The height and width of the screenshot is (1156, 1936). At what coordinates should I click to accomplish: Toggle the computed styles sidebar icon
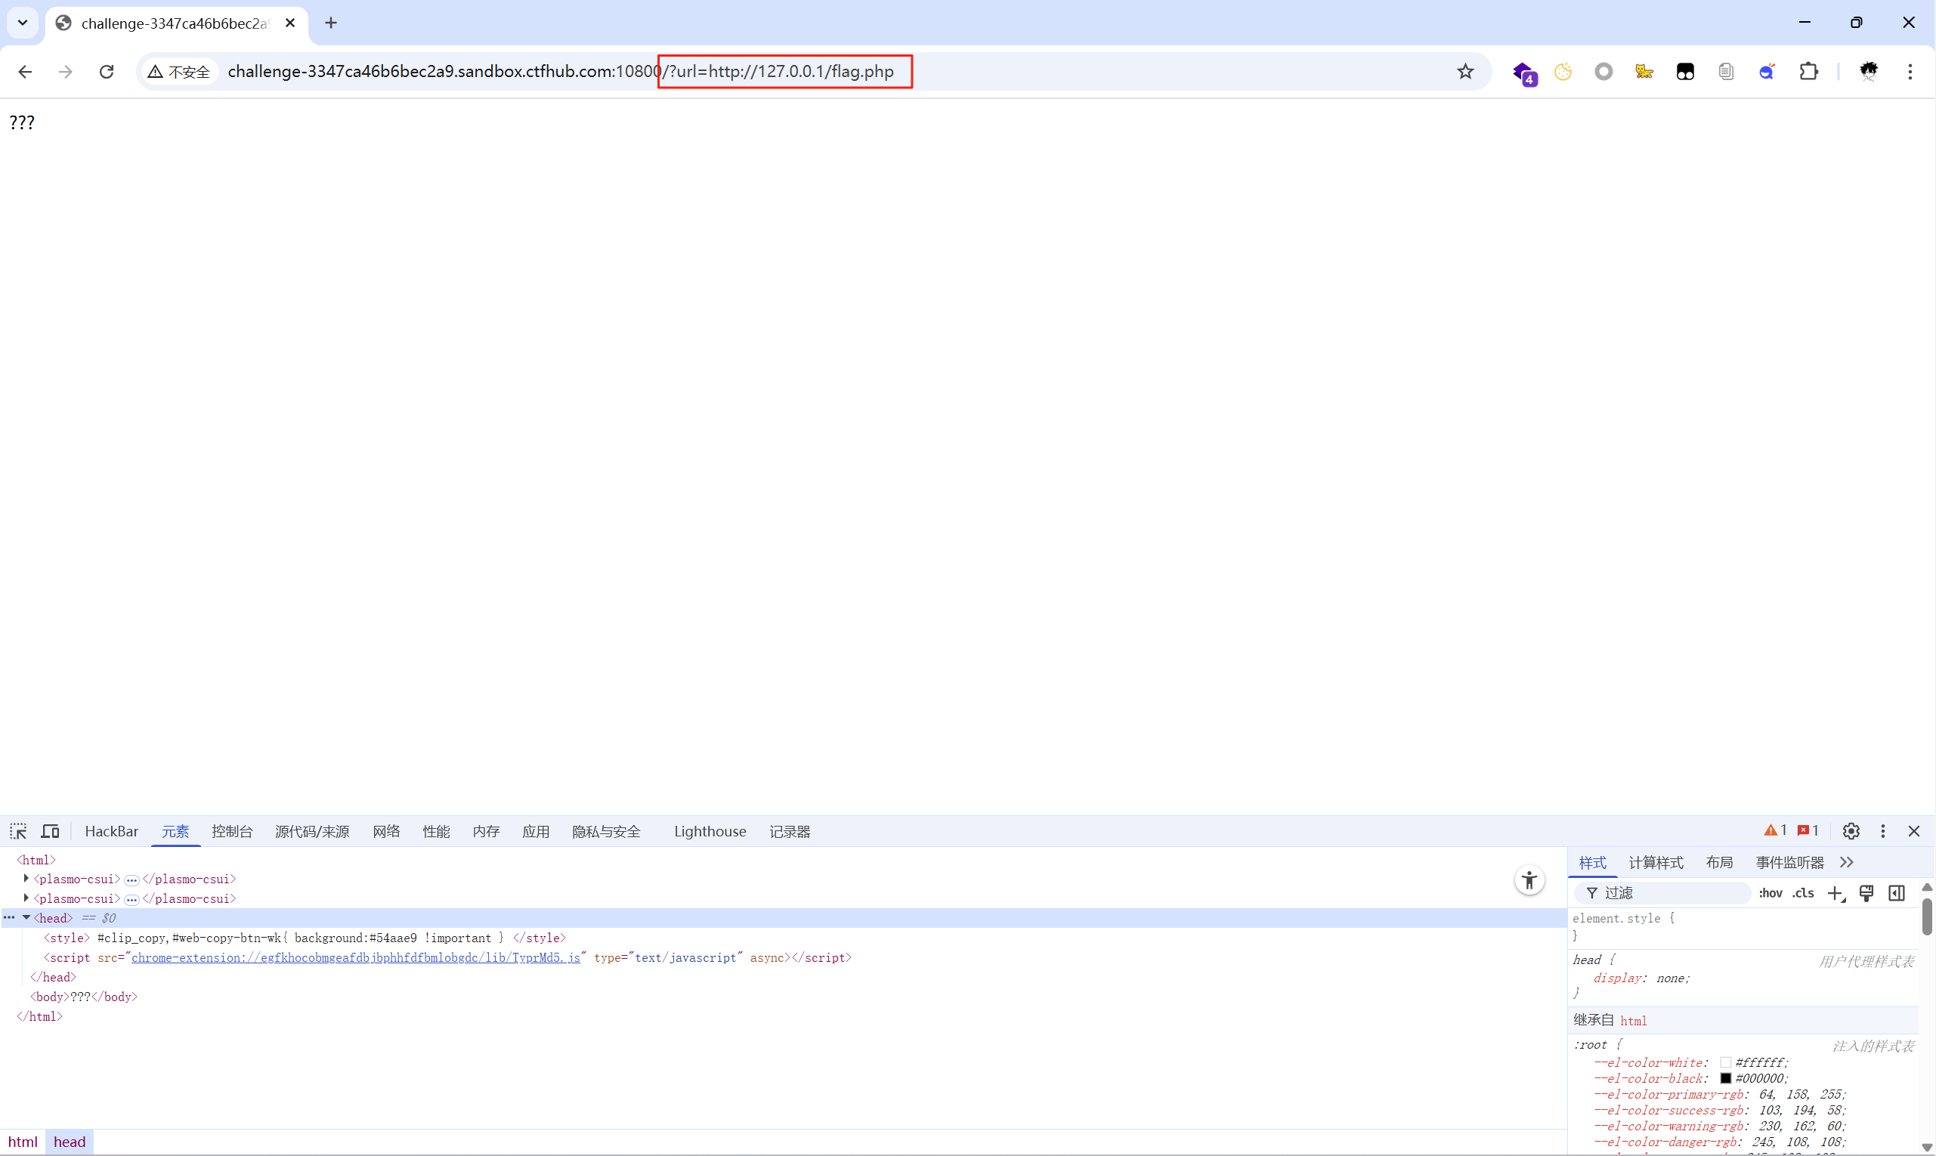coord(1896,894)
